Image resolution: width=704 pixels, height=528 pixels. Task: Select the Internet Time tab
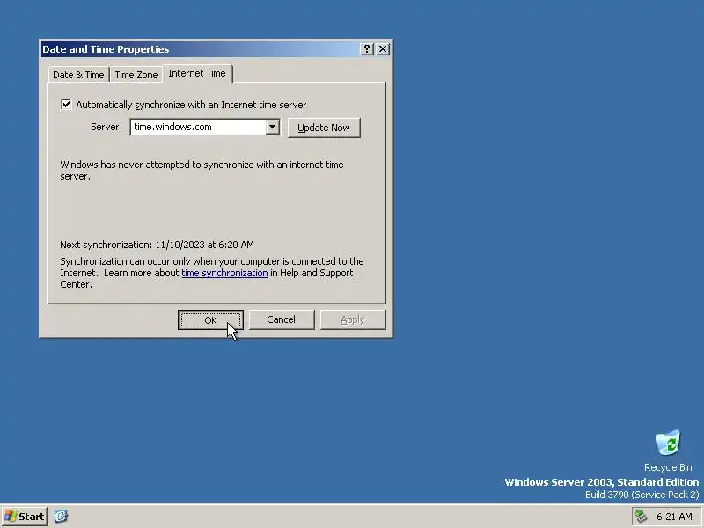[x=197, y=73]
